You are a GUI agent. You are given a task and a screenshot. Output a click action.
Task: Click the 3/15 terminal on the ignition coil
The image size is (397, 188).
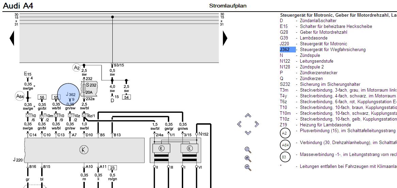coord(188,135)
